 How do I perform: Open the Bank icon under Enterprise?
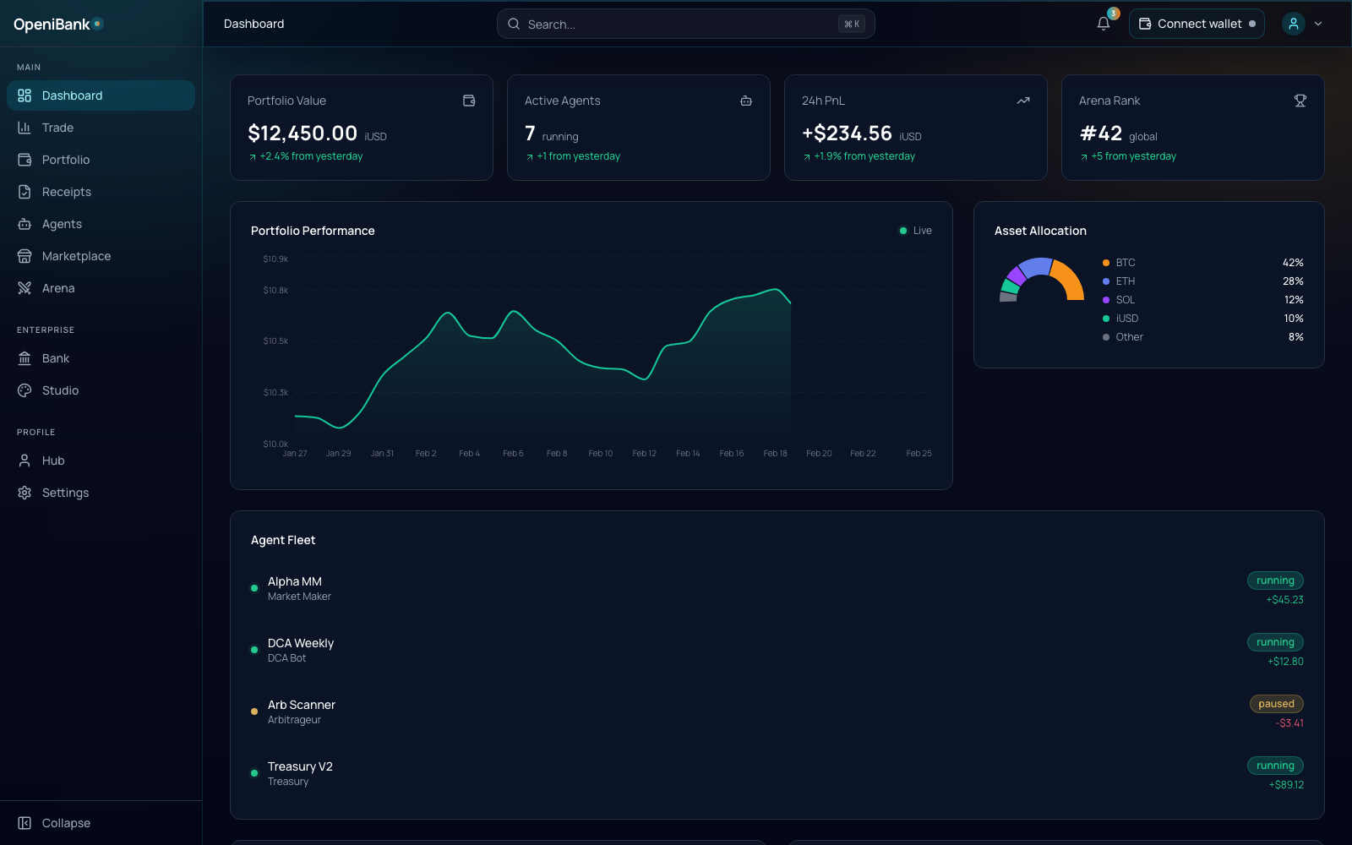[25, 358]
